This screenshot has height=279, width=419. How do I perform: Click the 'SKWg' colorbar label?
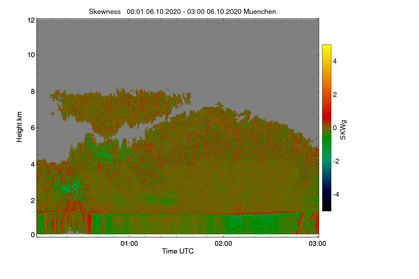(343, 130)
